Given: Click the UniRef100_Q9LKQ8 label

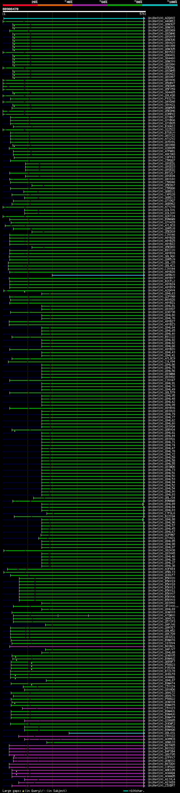Looking at the screenshot, I should coord(161,95).
